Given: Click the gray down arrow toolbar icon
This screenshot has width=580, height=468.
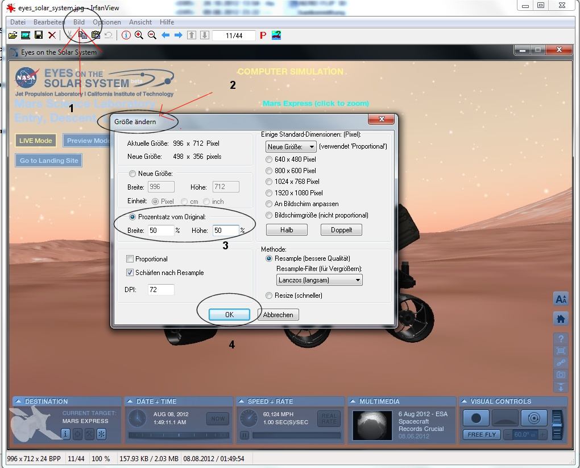Looking at the screenshot, I should (205, 35).
